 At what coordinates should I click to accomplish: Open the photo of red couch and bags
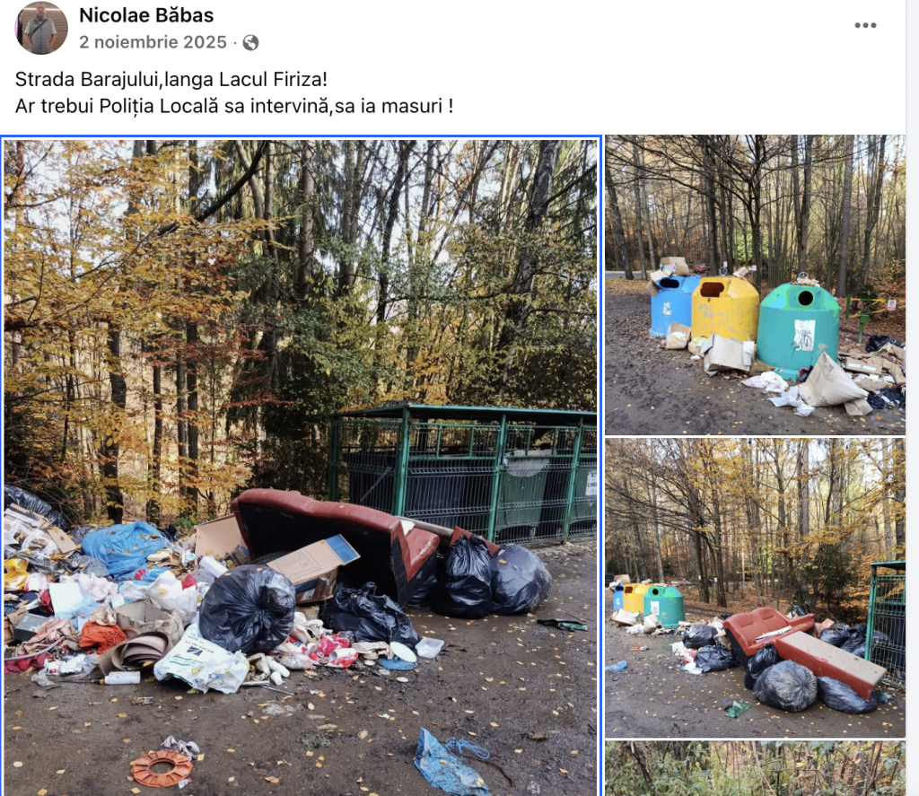(x=755, y=588)
